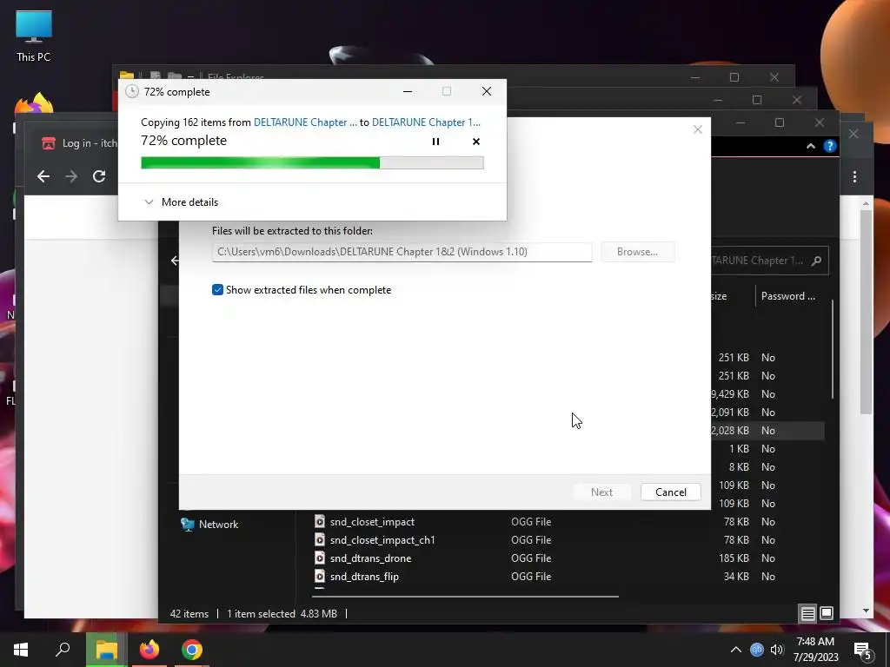Open Chrome from the taskbar
Viewport: 890px width, 667px height.
coord(192,650)
